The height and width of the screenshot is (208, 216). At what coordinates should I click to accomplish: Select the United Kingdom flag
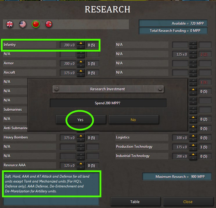coord(10,24)
